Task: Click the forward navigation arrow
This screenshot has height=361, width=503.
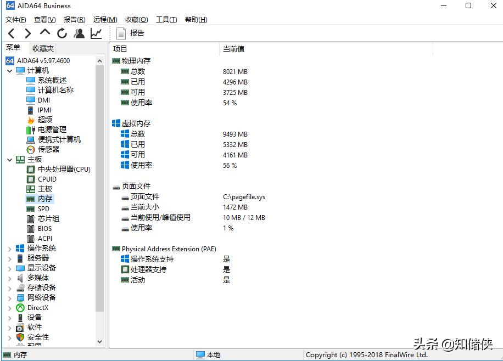Action: click(27, 33)
